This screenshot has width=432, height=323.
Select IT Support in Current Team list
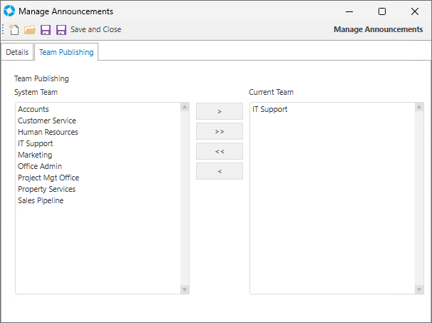(x=269, y=109)
